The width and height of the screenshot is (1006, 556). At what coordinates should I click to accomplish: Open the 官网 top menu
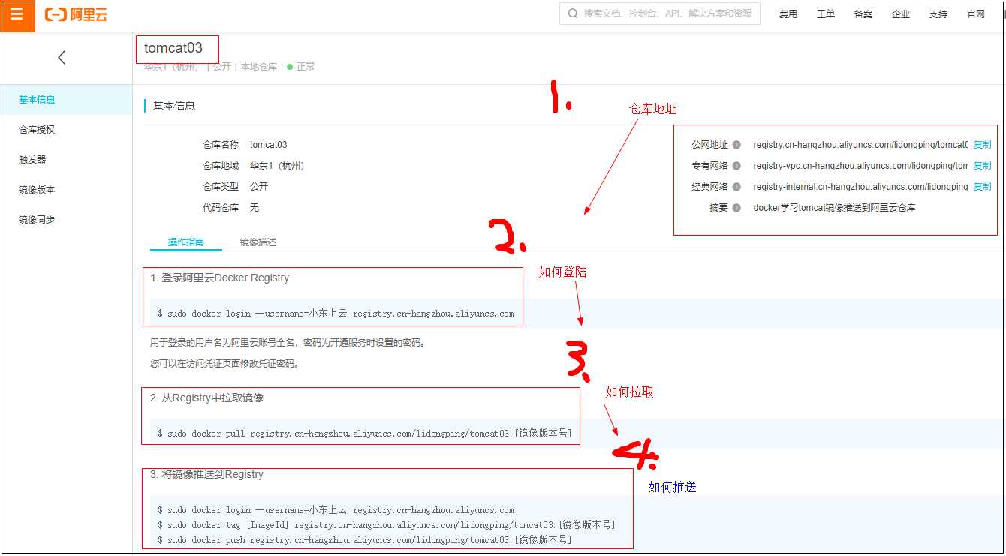[975, 14]
